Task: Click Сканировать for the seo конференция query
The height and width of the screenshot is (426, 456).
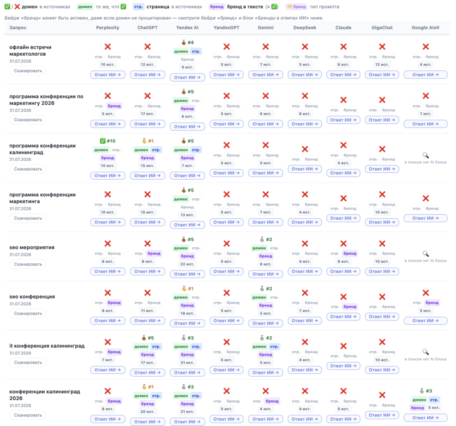Action: click(28, 313)
